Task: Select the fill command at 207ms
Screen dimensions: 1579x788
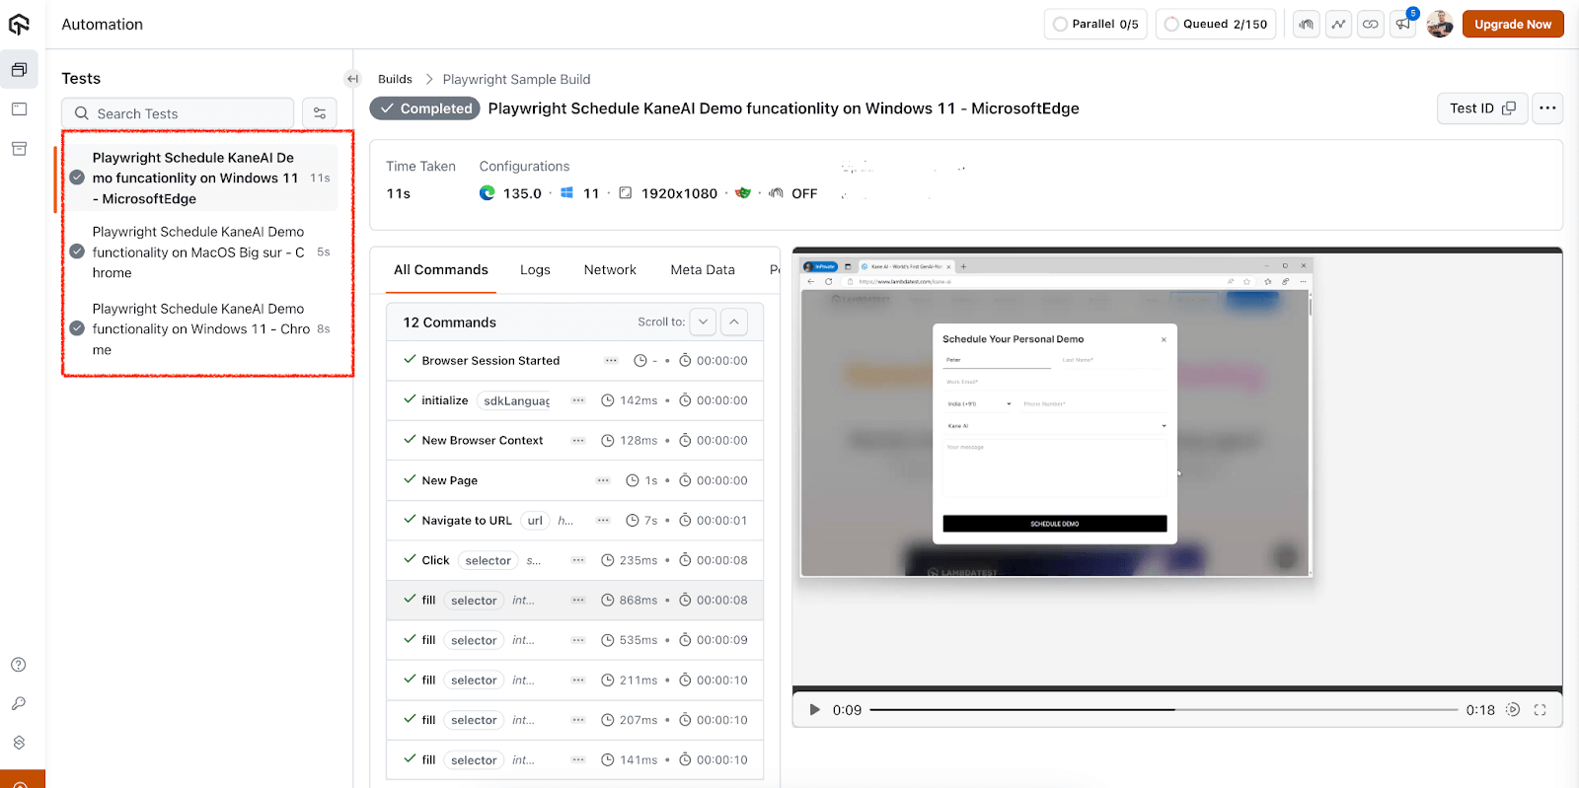Action: [574, 720]
